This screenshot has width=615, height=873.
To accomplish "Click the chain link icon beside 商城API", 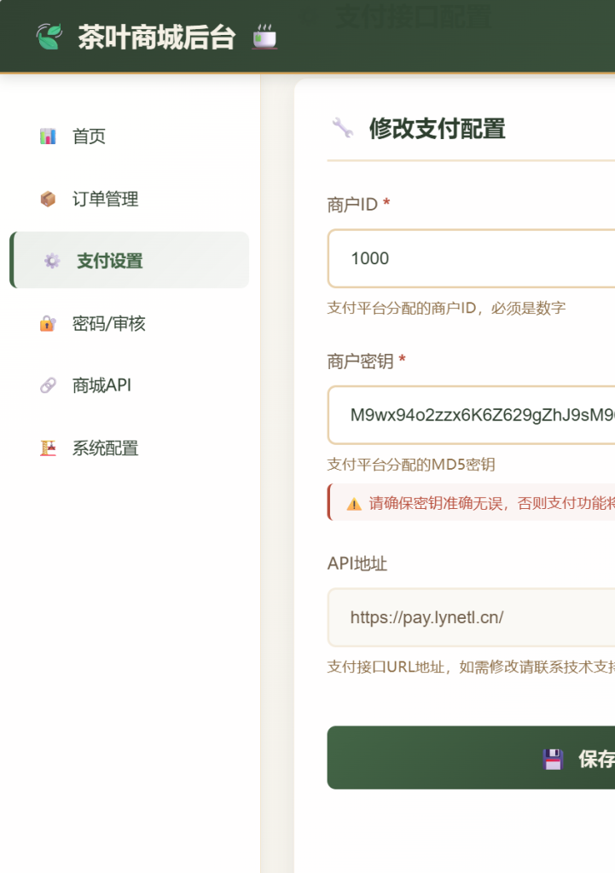I will click(48, 385).
